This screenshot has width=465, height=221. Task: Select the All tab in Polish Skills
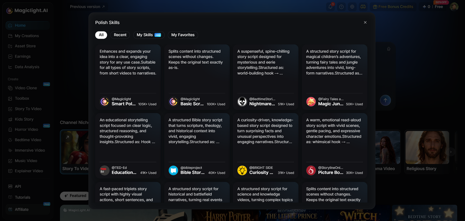[x=101, y=35]
